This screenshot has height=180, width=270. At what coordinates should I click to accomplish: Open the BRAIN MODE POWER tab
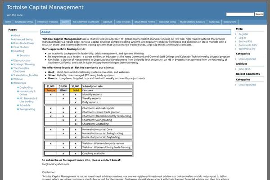pos(144,22)
